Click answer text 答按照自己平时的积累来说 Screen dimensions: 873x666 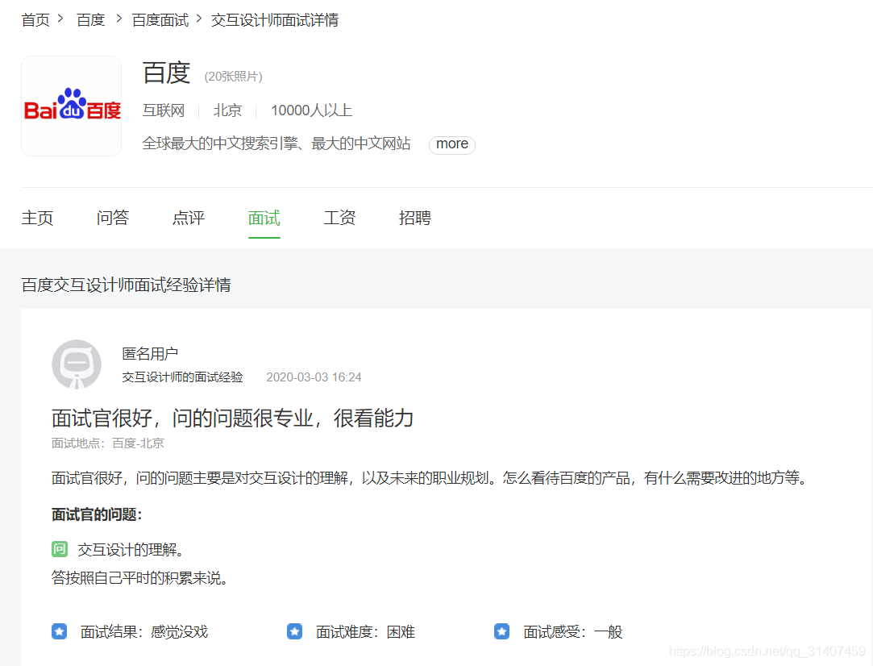point(139,578)
